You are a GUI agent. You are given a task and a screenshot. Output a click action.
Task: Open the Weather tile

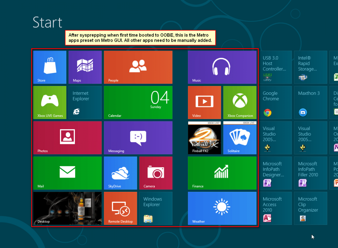pyautogui.click(x=222, y=208)
